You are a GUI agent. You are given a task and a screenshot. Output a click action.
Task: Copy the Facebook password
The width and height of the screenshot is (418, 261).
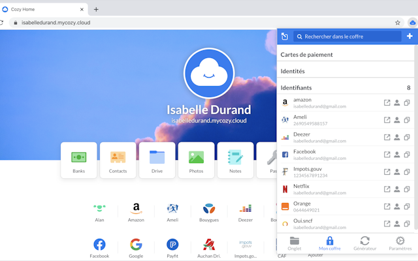(406, 155)
